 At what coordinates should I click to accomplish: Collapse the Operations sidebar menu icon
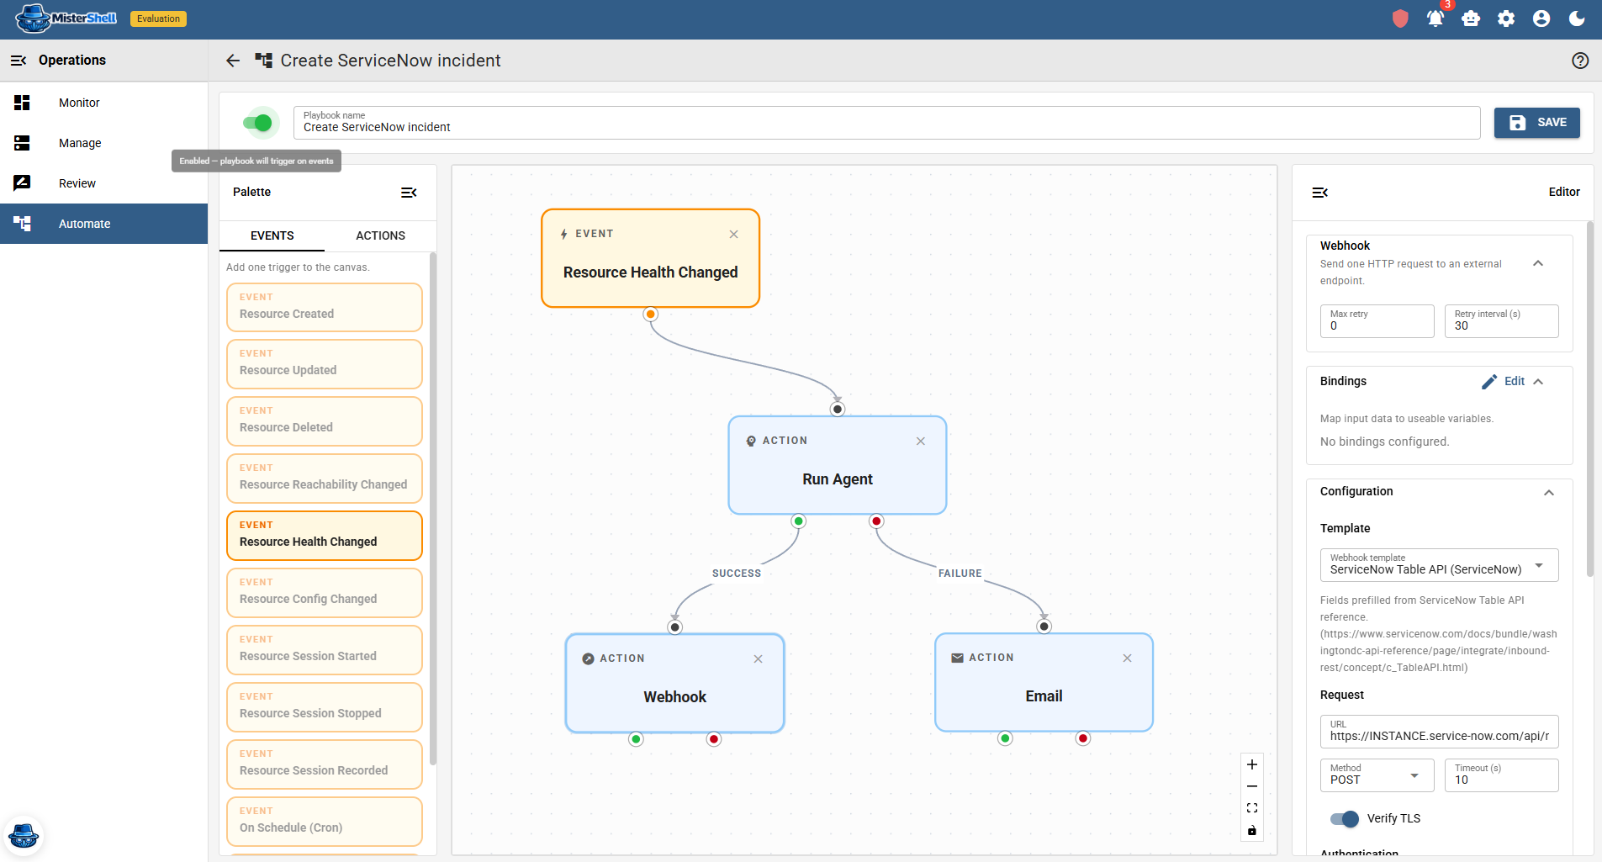coord(19,61)
